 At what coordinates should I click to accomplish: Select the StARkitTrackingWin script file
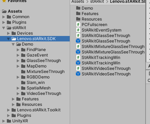(x=98, y=58)
